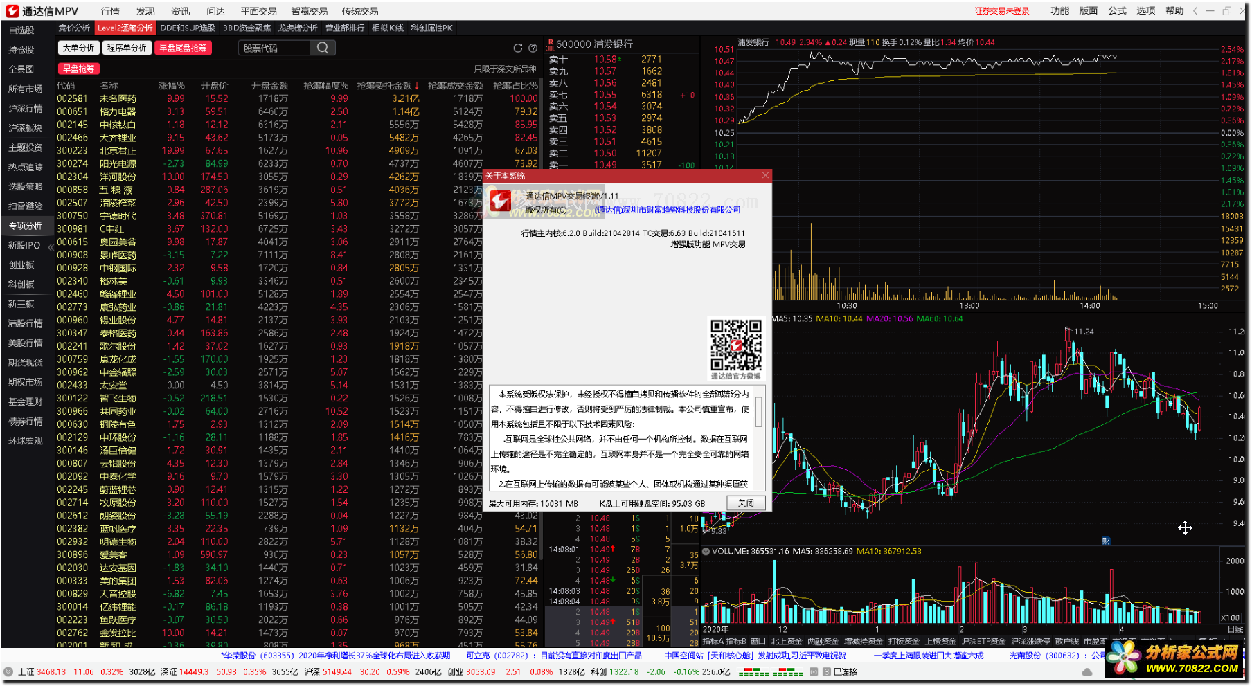The width and height of the screenshot is (1252, 686).
Task: Select the 早盘抢筹 sub-filter
Action: pos(79,69)
